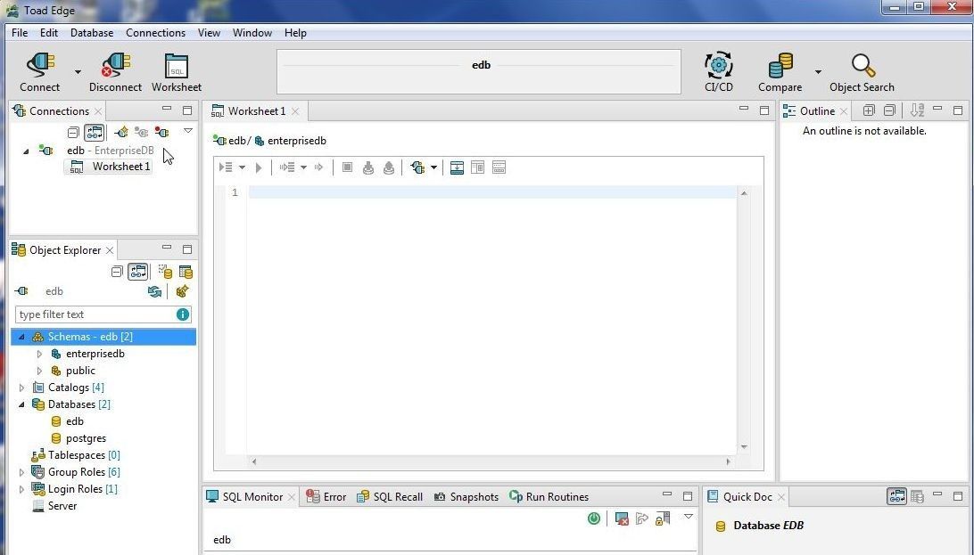Click the Execute statement play icon

pyautogui.click(x=259, y=167)
